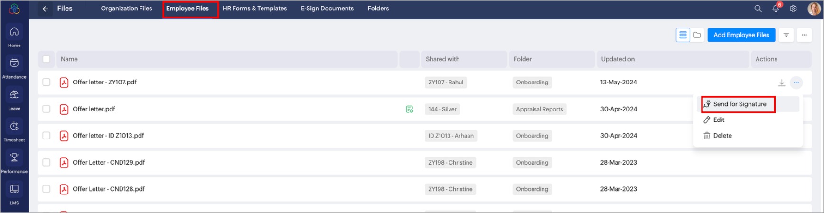The image size is (824, 213).
Task: Click the ZY107 - Rahul tag
Action: [x=446, y=83]
